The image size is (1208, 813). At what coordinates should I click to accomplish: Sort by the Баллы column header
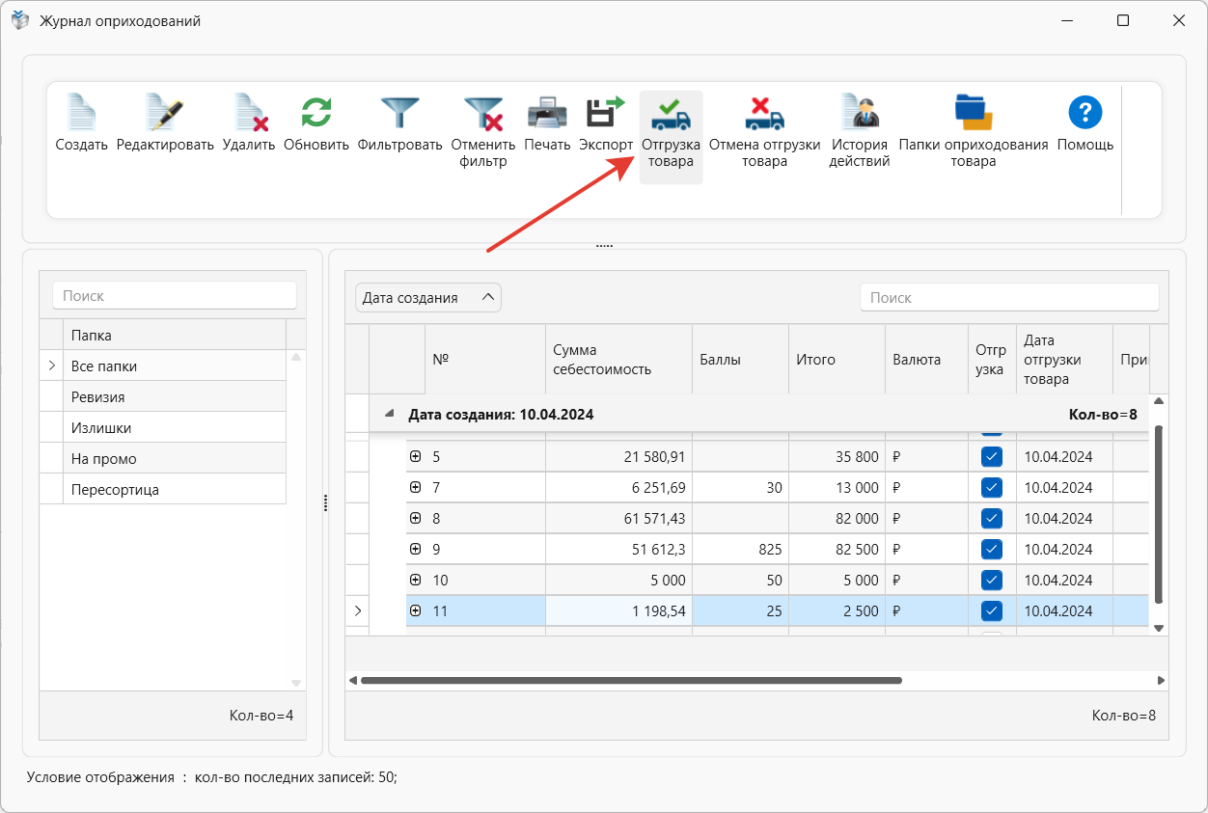(740, 360)
